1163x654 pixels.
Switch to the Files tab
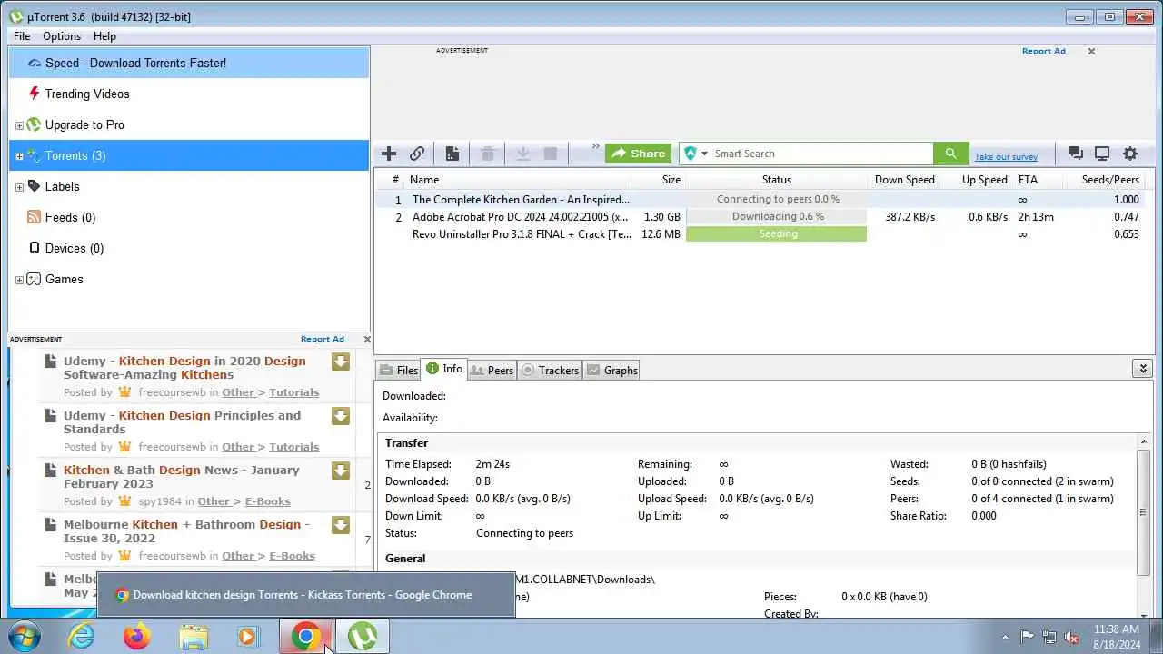click(x=399, y=370)
